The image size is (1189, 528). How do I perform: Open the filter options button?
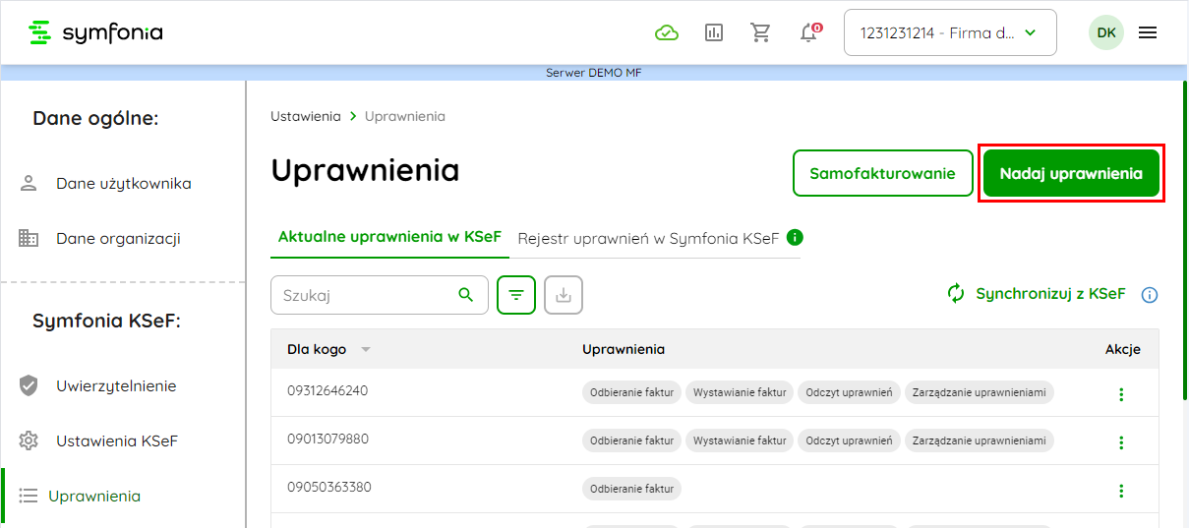tap(516, 294)
